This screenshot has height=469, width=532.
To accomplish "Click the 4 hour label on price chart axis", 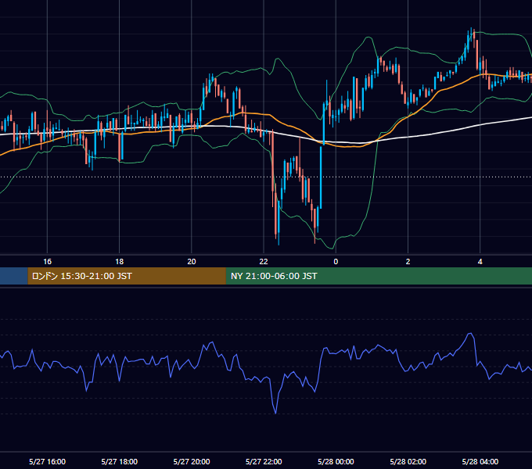I will point(480,262).
